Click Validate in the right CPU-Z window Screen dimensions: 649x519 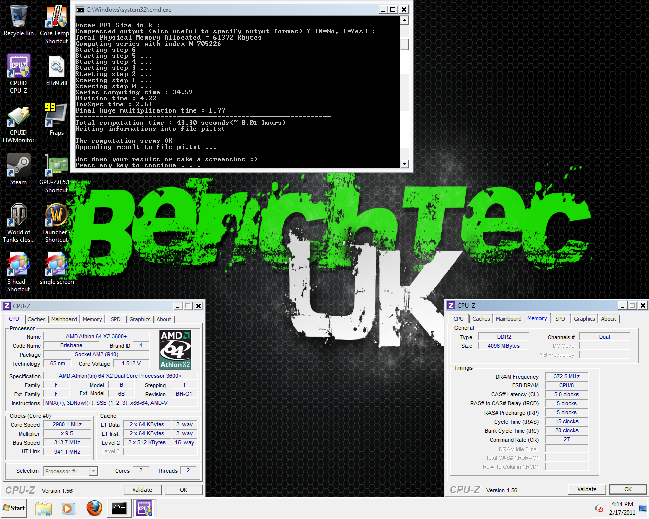coord(587,489)
